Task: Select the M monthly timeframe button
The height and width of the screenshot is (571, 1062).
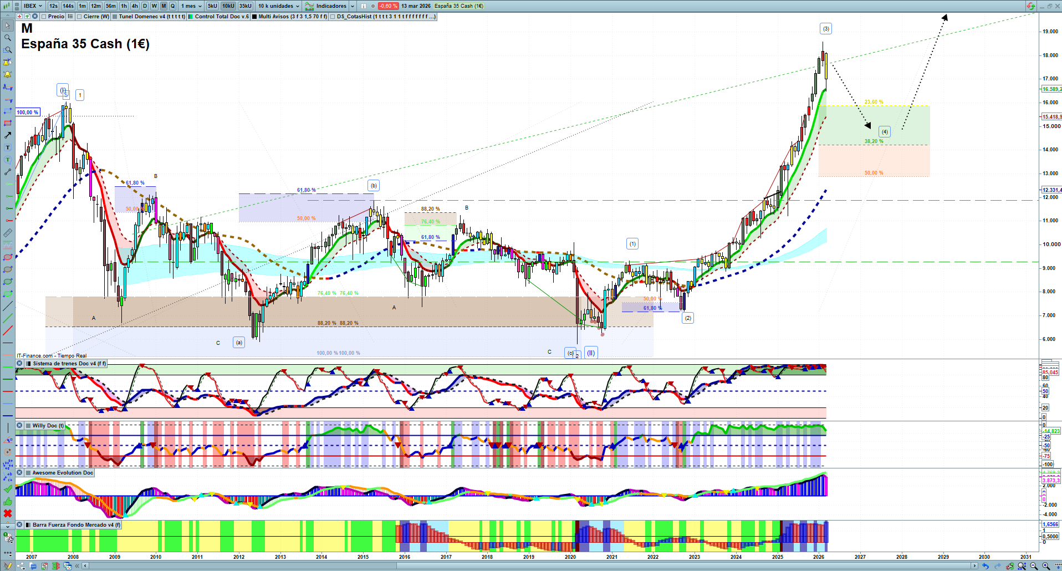Action: 164,6
